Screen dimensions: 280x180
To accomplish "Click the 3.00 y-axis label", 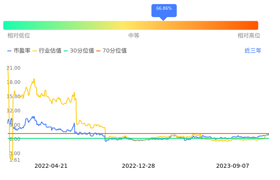I will [x=15, y=154].
